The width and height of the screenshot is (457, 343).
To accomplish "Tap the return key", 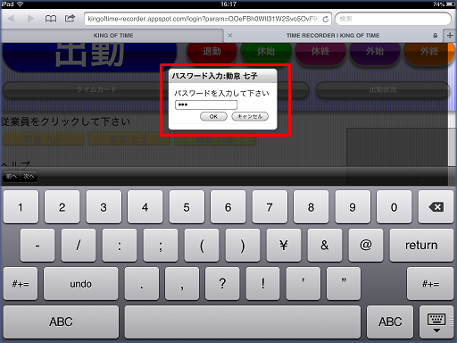I will [421, 246].
